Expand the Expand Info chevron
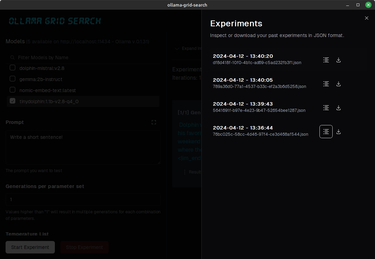Viewport: 375px width, 259px height. coord(177,49)
